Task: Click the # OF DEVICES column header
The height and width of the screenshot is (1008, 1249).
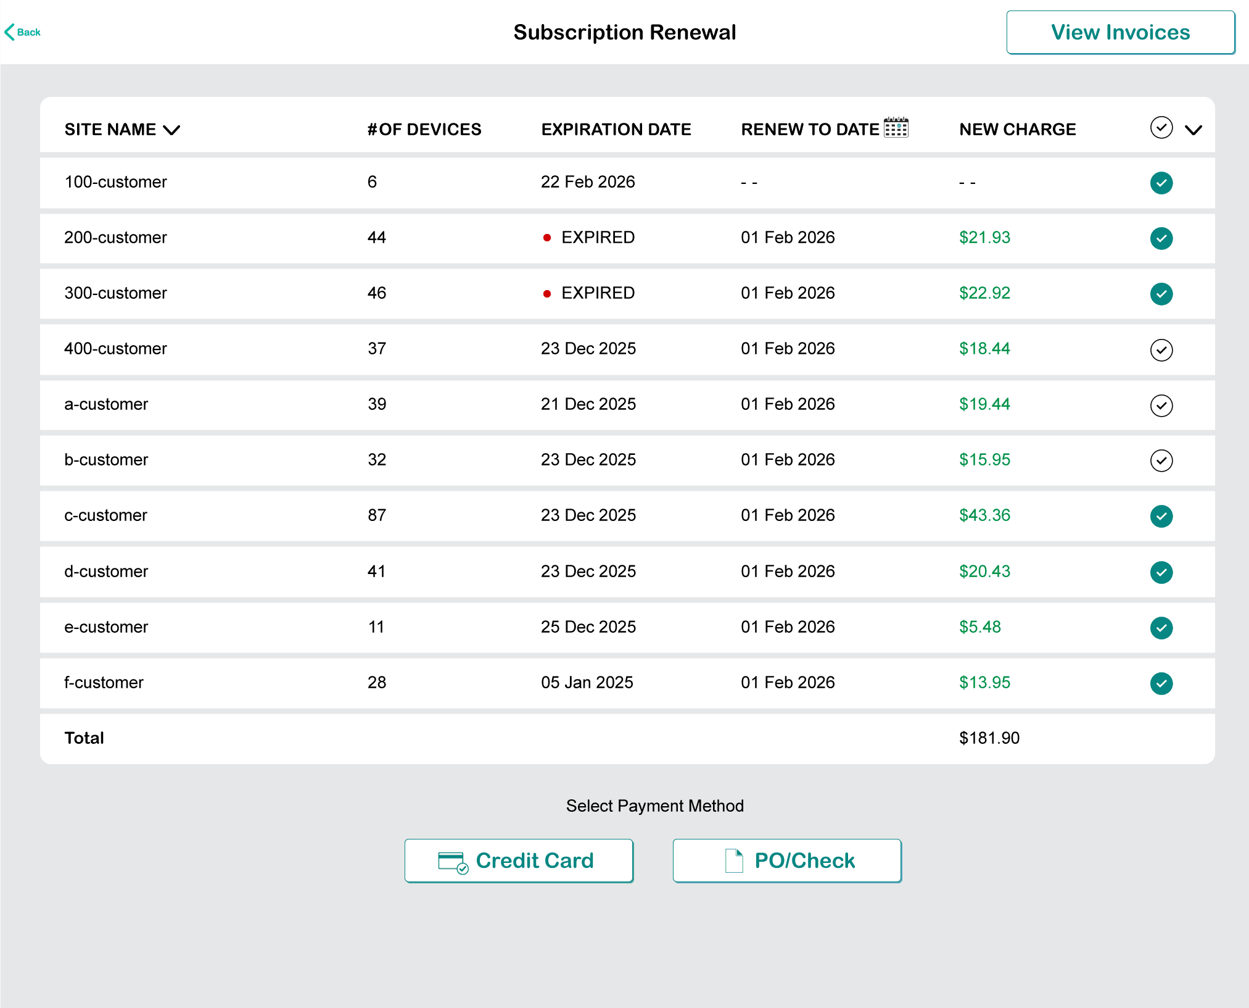Action: coord(424,130)
